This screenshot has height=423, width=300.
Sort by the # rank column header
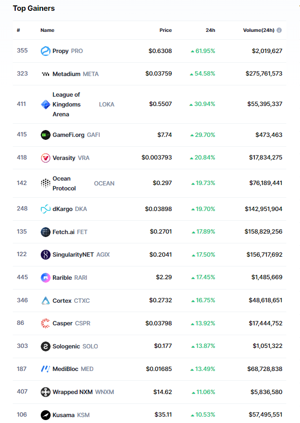pos(18,30)
